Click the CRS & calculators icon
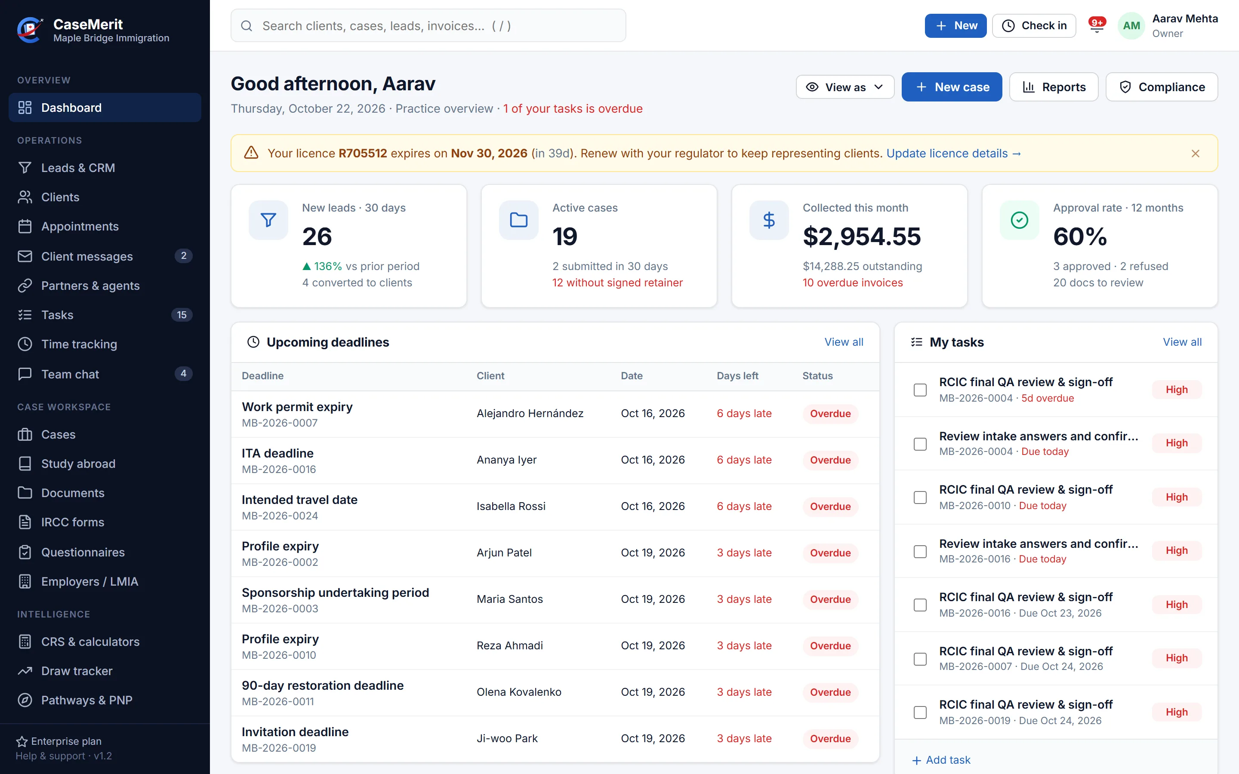The width and height of the screenshot is (1239, 774). click(25, 642)
